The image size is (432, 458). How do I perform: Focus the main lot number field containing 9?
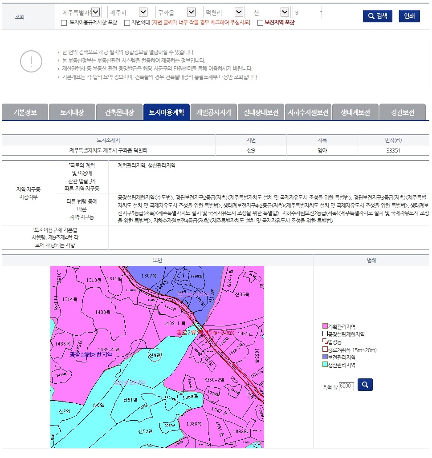coord(306,12)
